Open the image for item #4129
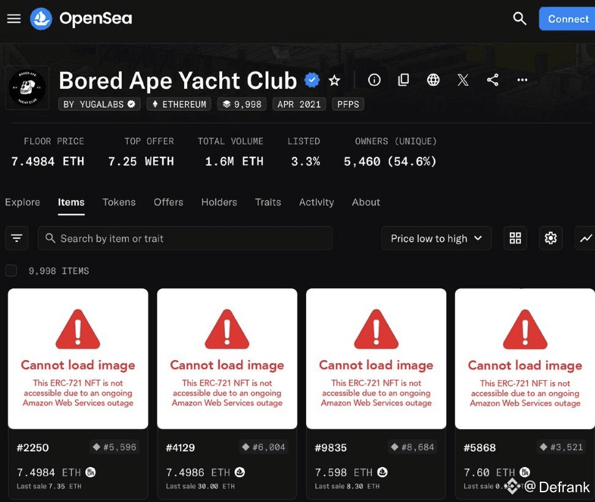The width and height of the screenshot is (595, 502). (227, 359)
